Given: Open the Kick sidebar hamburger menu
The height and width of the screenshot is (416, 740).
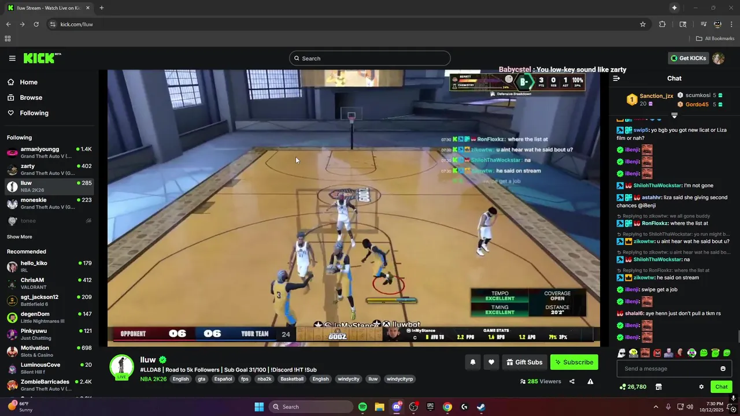Looking at the screenshot, I should 12,58.
